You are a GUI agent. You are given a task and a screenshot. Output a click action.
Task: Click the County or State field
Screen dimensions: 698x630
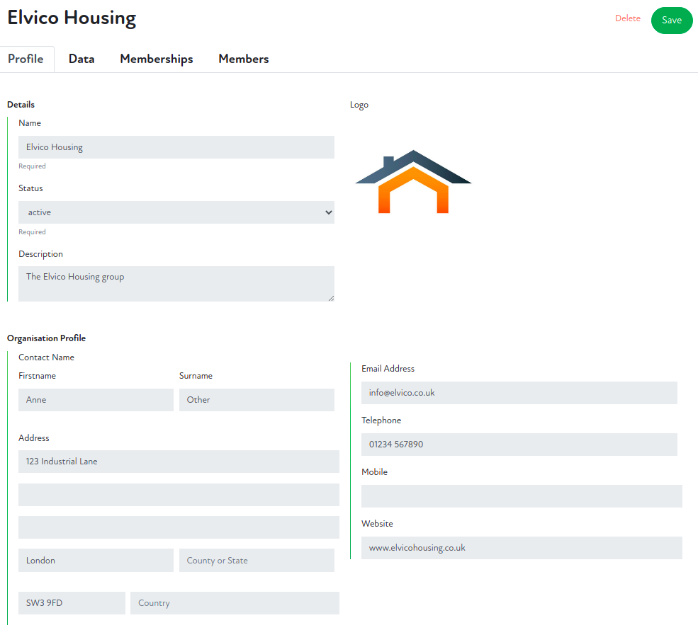click(x=257, y=561)
